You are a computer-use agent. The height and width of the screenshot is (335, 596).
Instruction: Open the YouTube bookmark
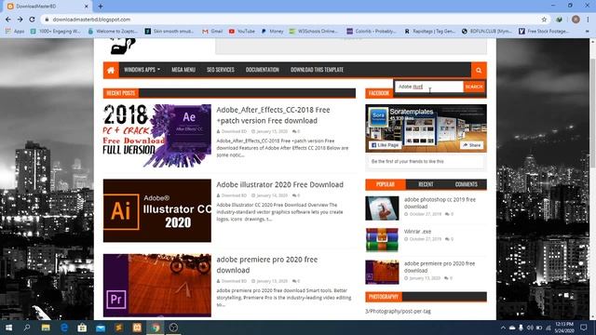(242, 31)
